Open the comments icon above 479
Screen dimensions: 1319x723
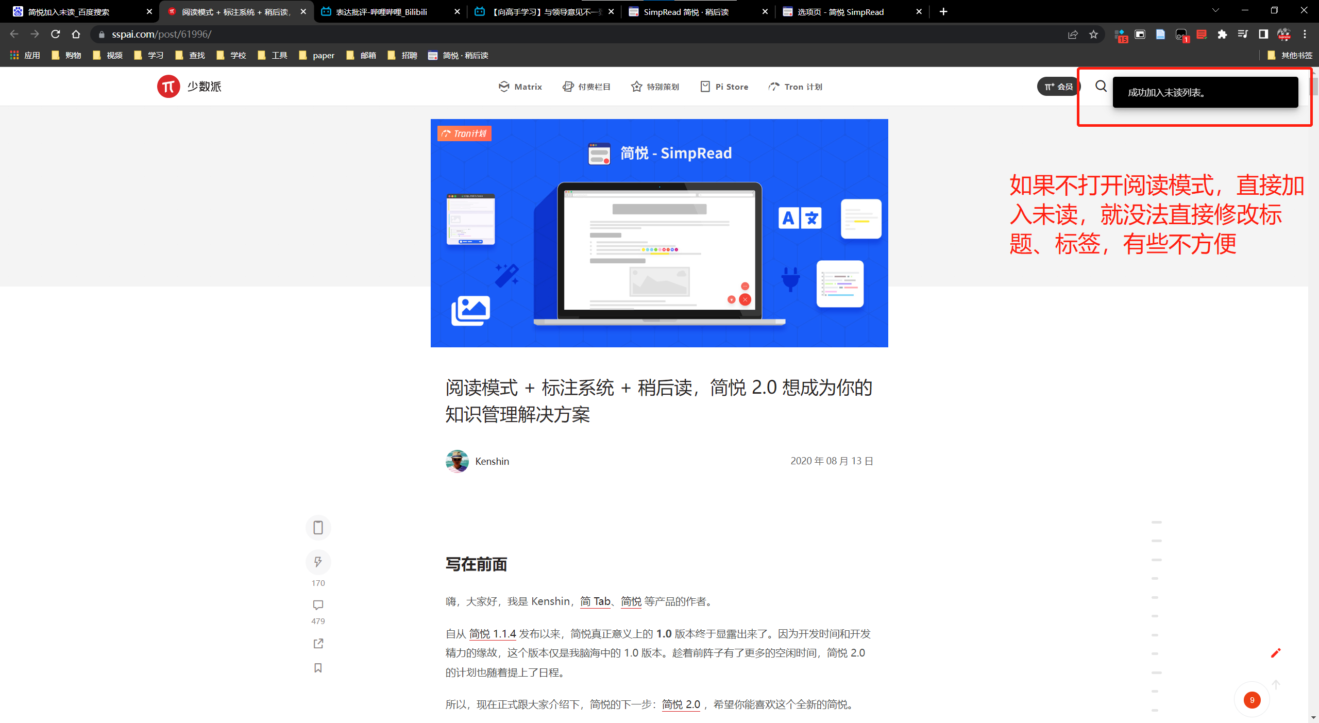(x=318, y=605)
